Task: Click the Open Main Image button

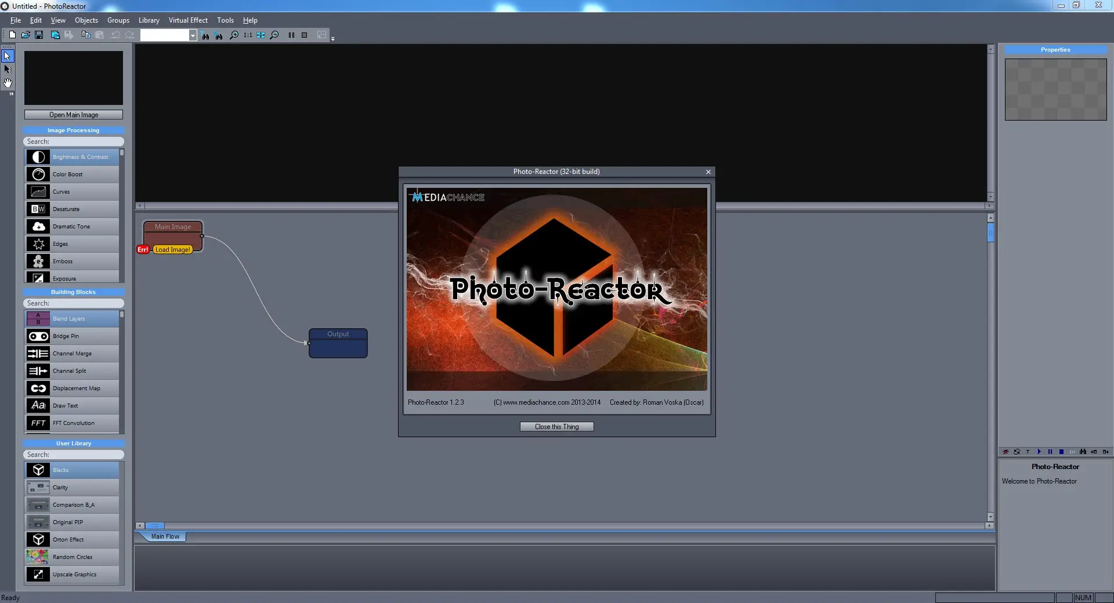Action: click(x=74, y=115)
